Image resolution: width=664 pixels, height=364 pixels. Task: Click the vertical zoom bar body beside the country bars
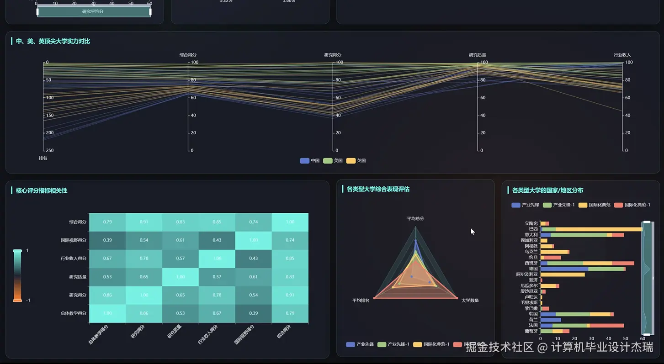tap(647, 278)
